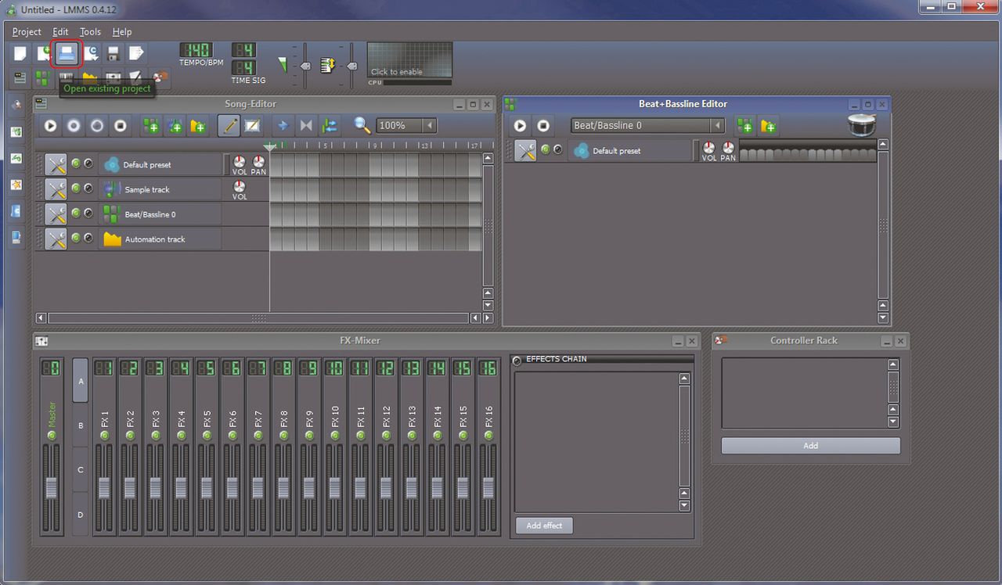Image resolution: width=1002 pixels, height=585 pixels.
Task: Open home directory sidebar tab
Action: coord(16,211)
